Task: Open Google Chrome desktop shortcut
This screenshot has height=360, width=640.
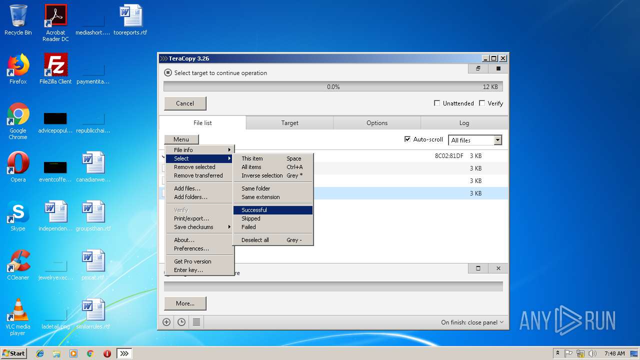Action: 18,121
